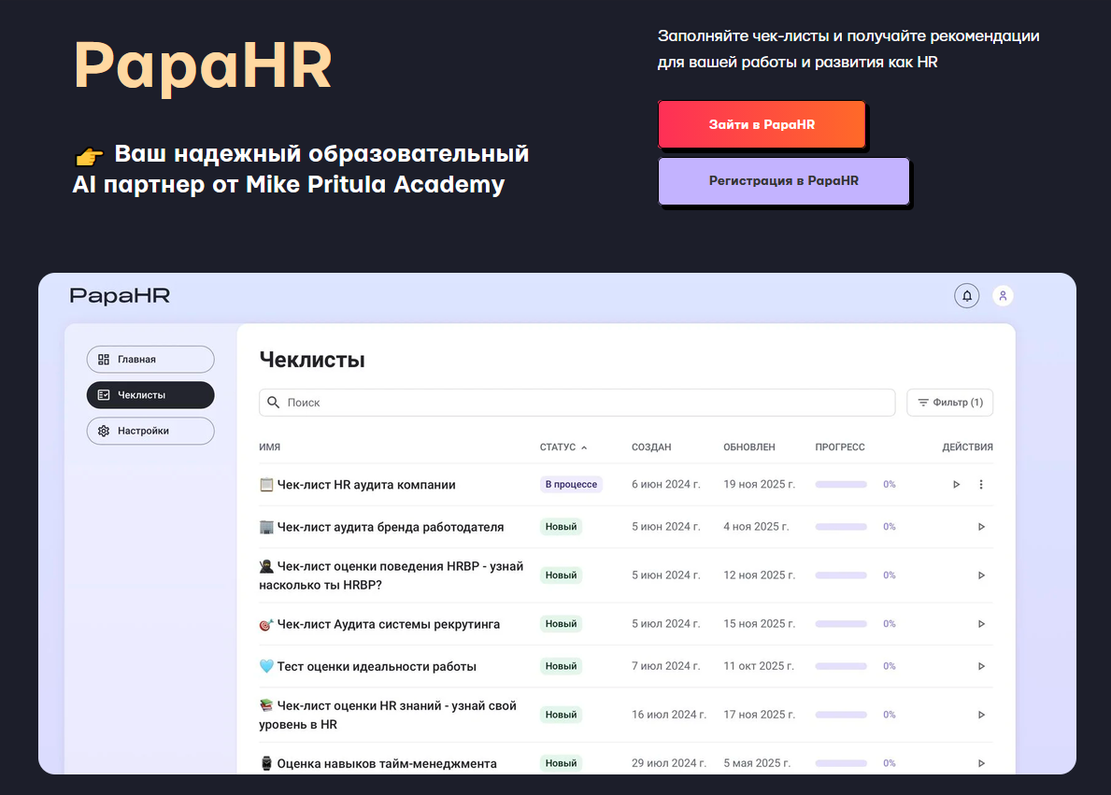Click the Зайти в PapaHR button

point(762,124)
